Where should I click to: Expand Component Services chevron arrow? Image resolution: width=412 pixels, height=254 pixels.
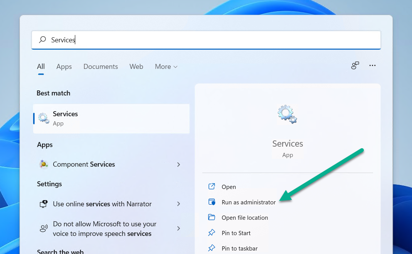178,164
